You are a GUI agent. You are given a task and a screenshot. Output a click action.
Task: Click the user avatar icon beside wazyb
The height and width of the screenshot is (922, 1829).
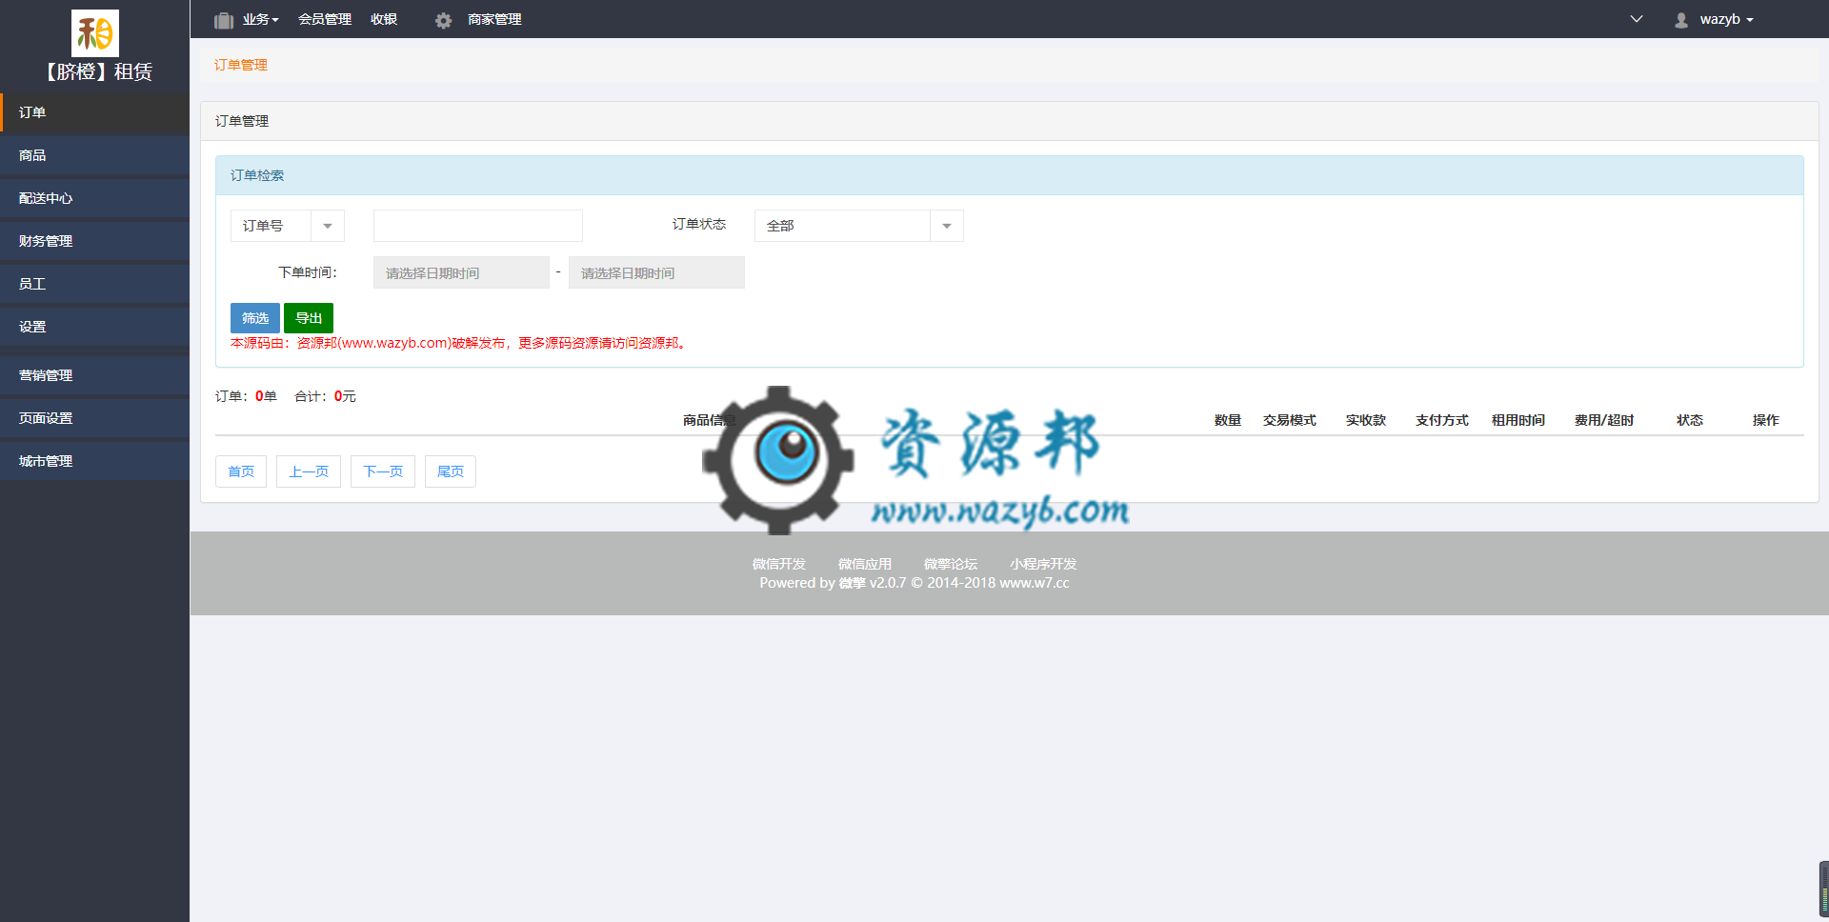coord(1681,20)
